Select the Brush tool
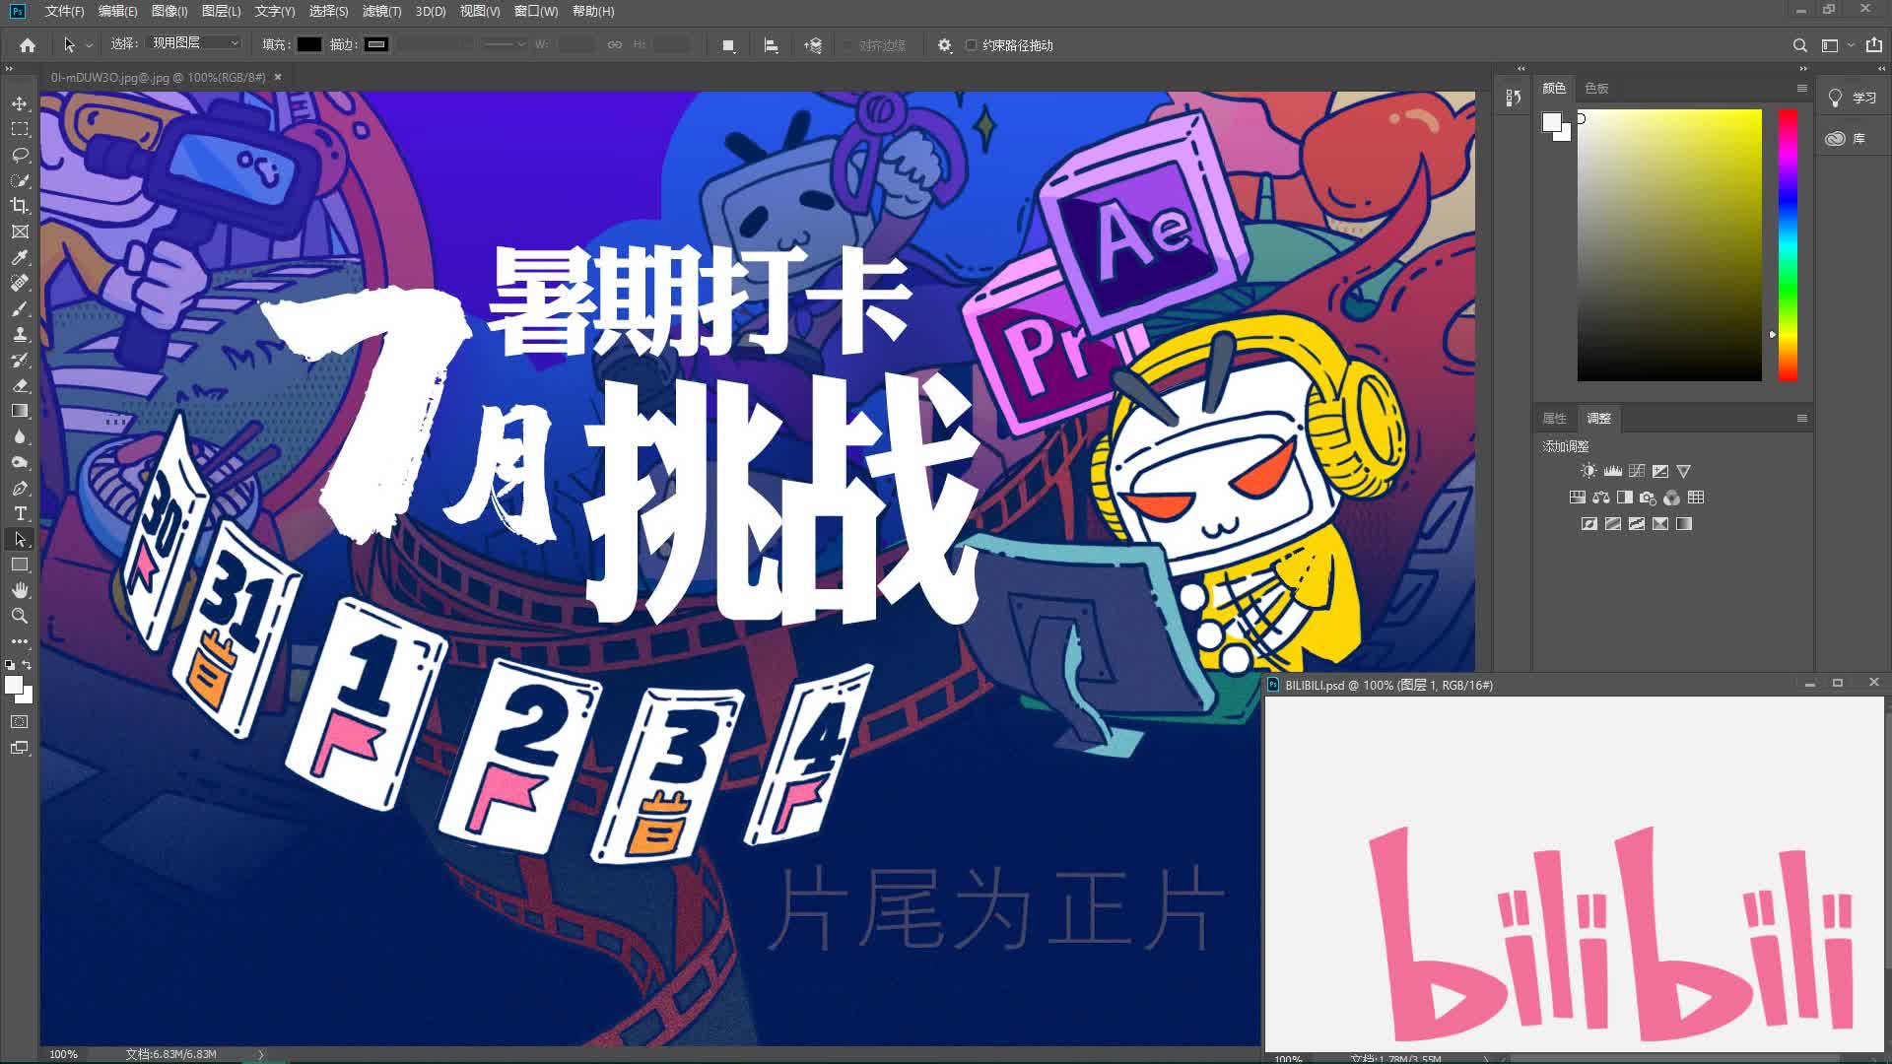 tap(20, 308)
